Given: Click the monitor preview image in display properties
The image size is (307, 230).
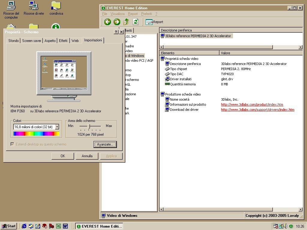Looking at the screenshot, I should [64, 76].
